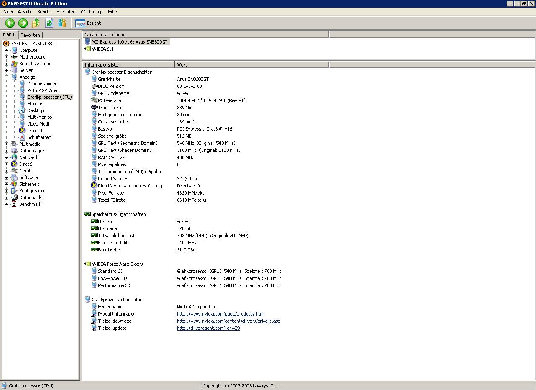The height and width of the screenshot is (390, 536).
Task: Open the Werkzeuge menu
Action: (92, 12)
